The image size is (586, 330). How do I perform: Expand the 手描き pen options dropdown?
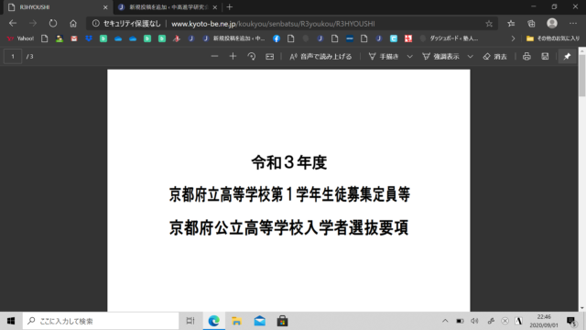tap(410, 57)
